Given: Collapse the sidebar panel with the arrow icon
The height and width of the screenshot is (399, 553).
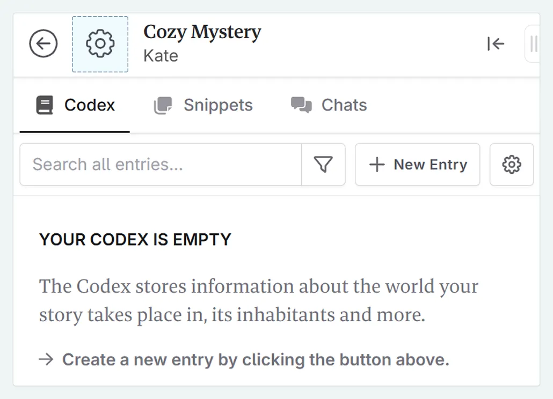Looking at the screenshot, I should pos(496,44).
